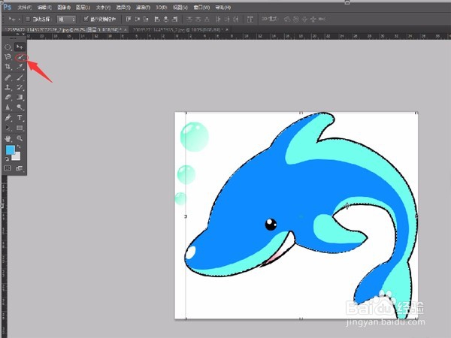The width and height of the screenshot is (451, 338).
Task: Activate the Hand tool
Action: (x=8, y=138)
